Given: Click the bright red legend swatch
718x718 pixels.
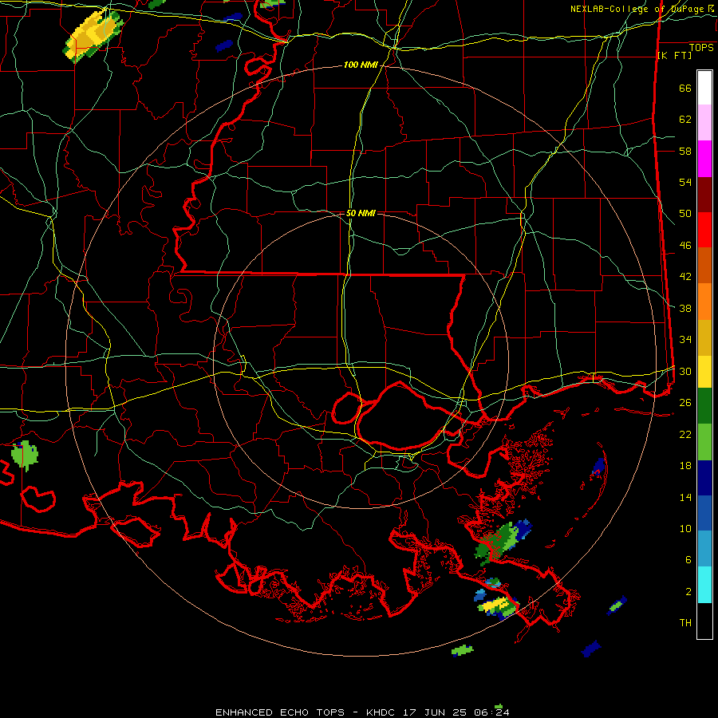Looking at the screenshot, I should point(704,230).
